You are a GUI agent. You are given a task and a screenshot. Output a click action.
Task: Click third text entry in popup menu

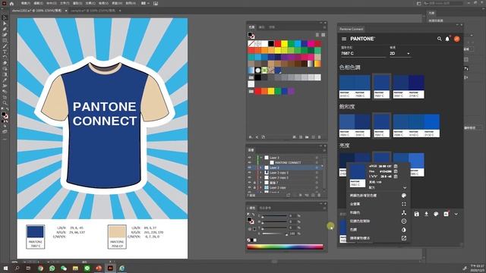coord(355,212)
